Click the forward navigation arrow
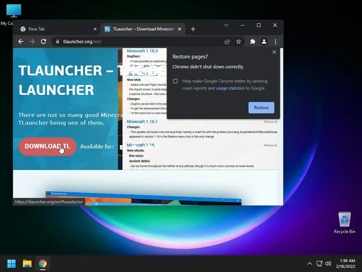 coord(32,42)
